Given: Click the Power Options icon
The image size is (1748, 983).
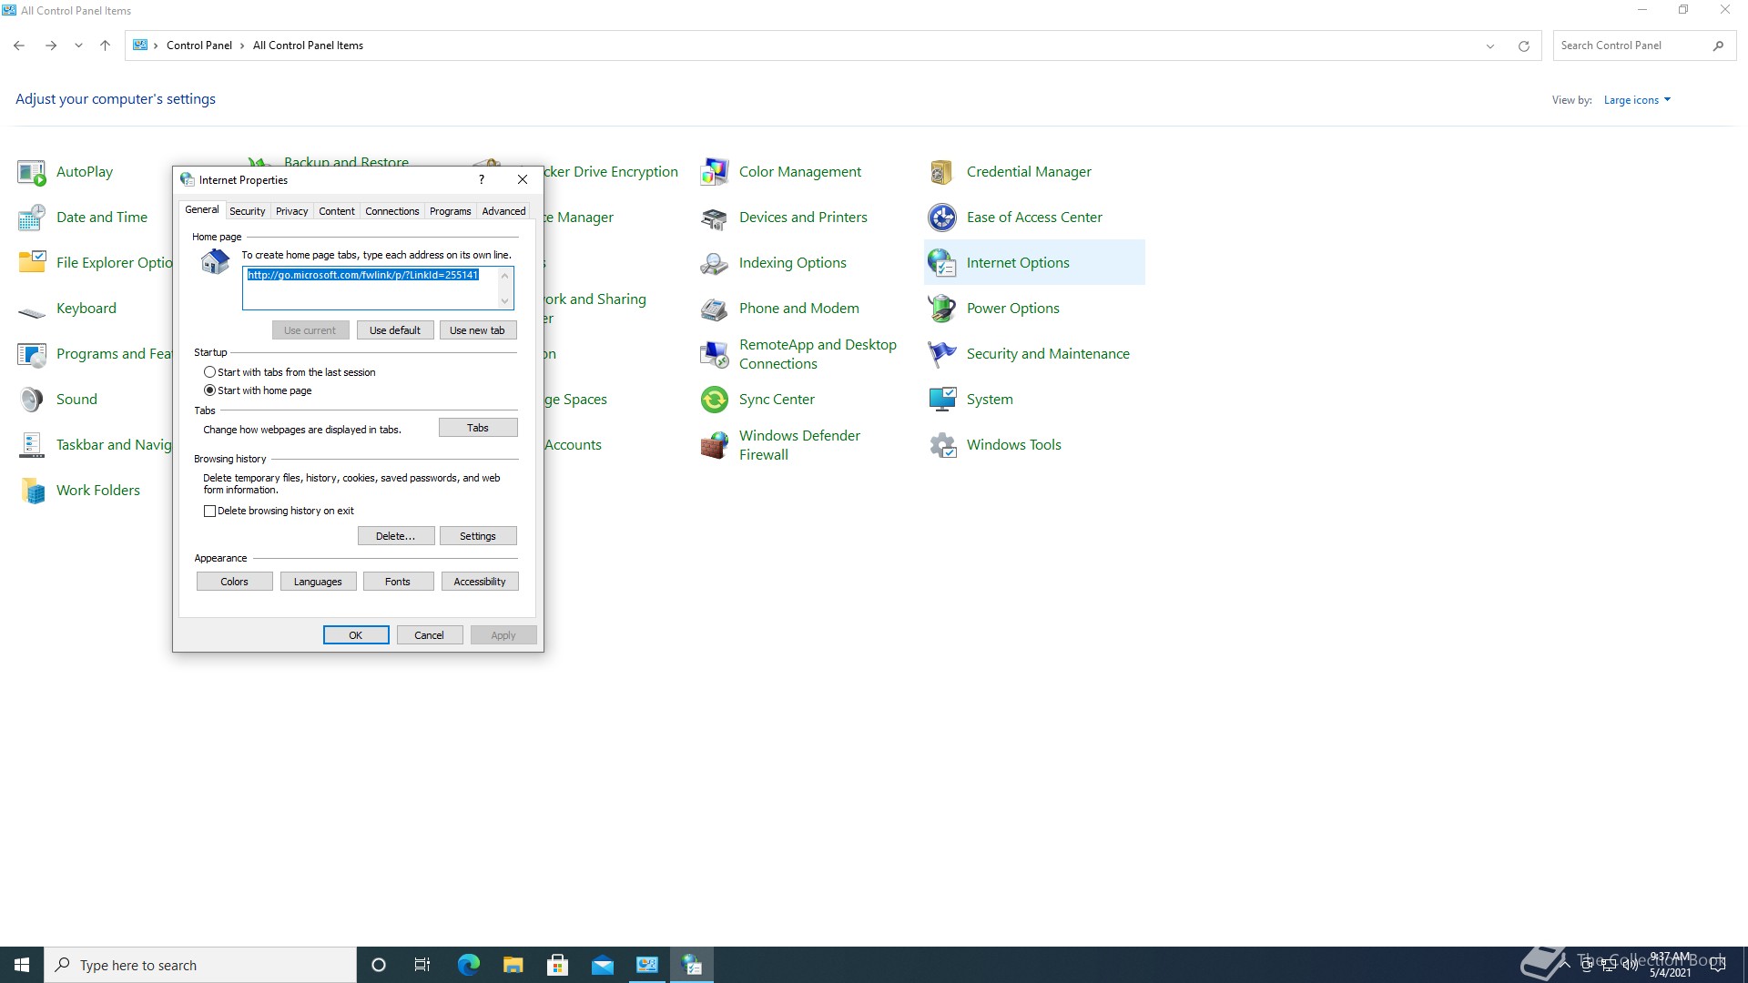Looking at the screenshot, I should pos(941,309).
